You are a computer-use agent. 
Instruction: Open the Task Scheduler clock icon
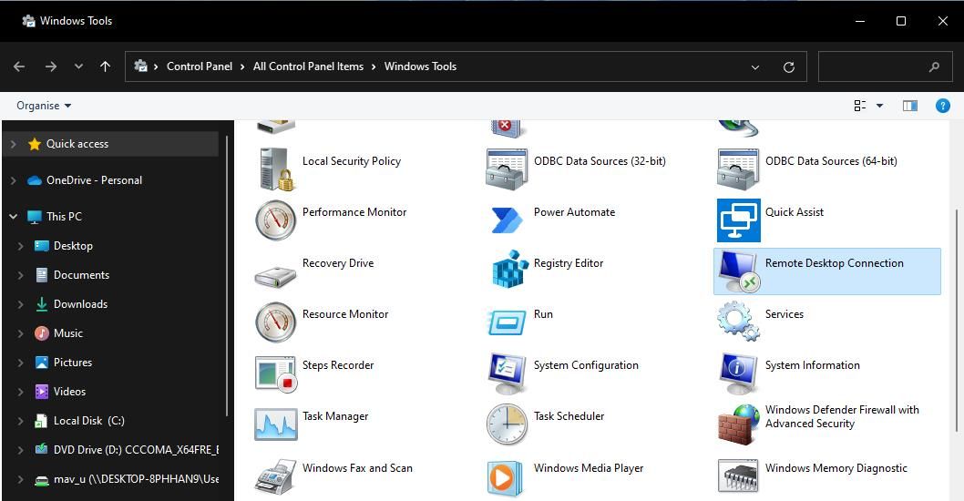tap(507, 424)
